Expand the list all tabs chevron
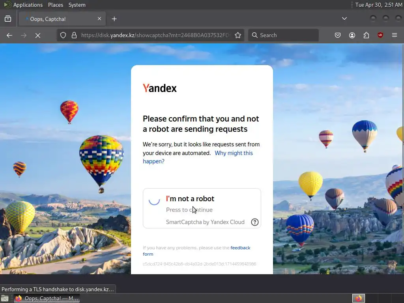Image resolution: width=404 pixels, height=303 pixels. (344, 19)
